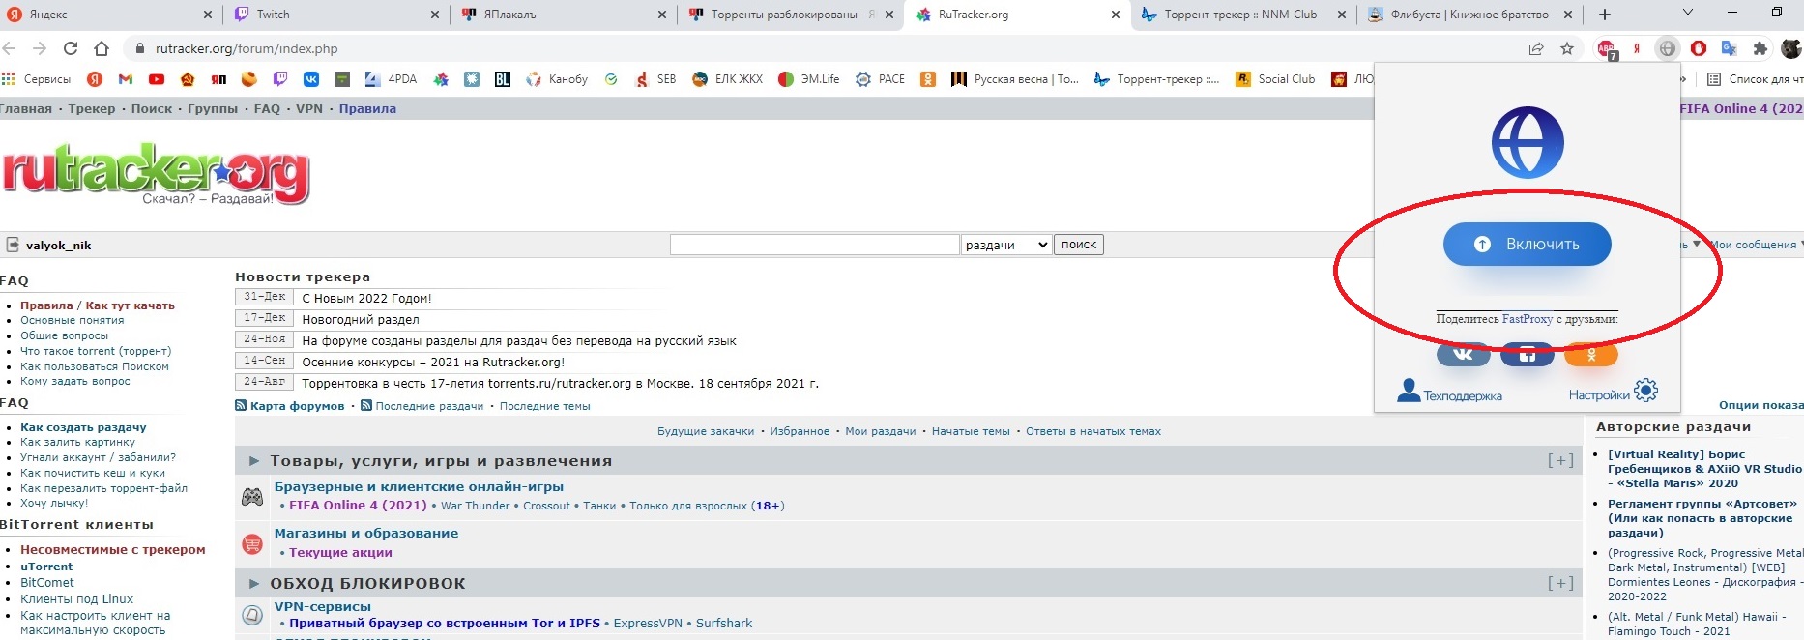Switch to the Яндекс tab
The image size is (1804, 640).
109,15
